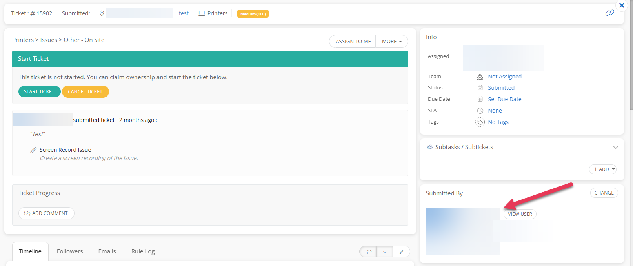This screenshot has width=633, height=266.
Task: Open the MORE dropdown menu
Action: (x=391, y=42)
